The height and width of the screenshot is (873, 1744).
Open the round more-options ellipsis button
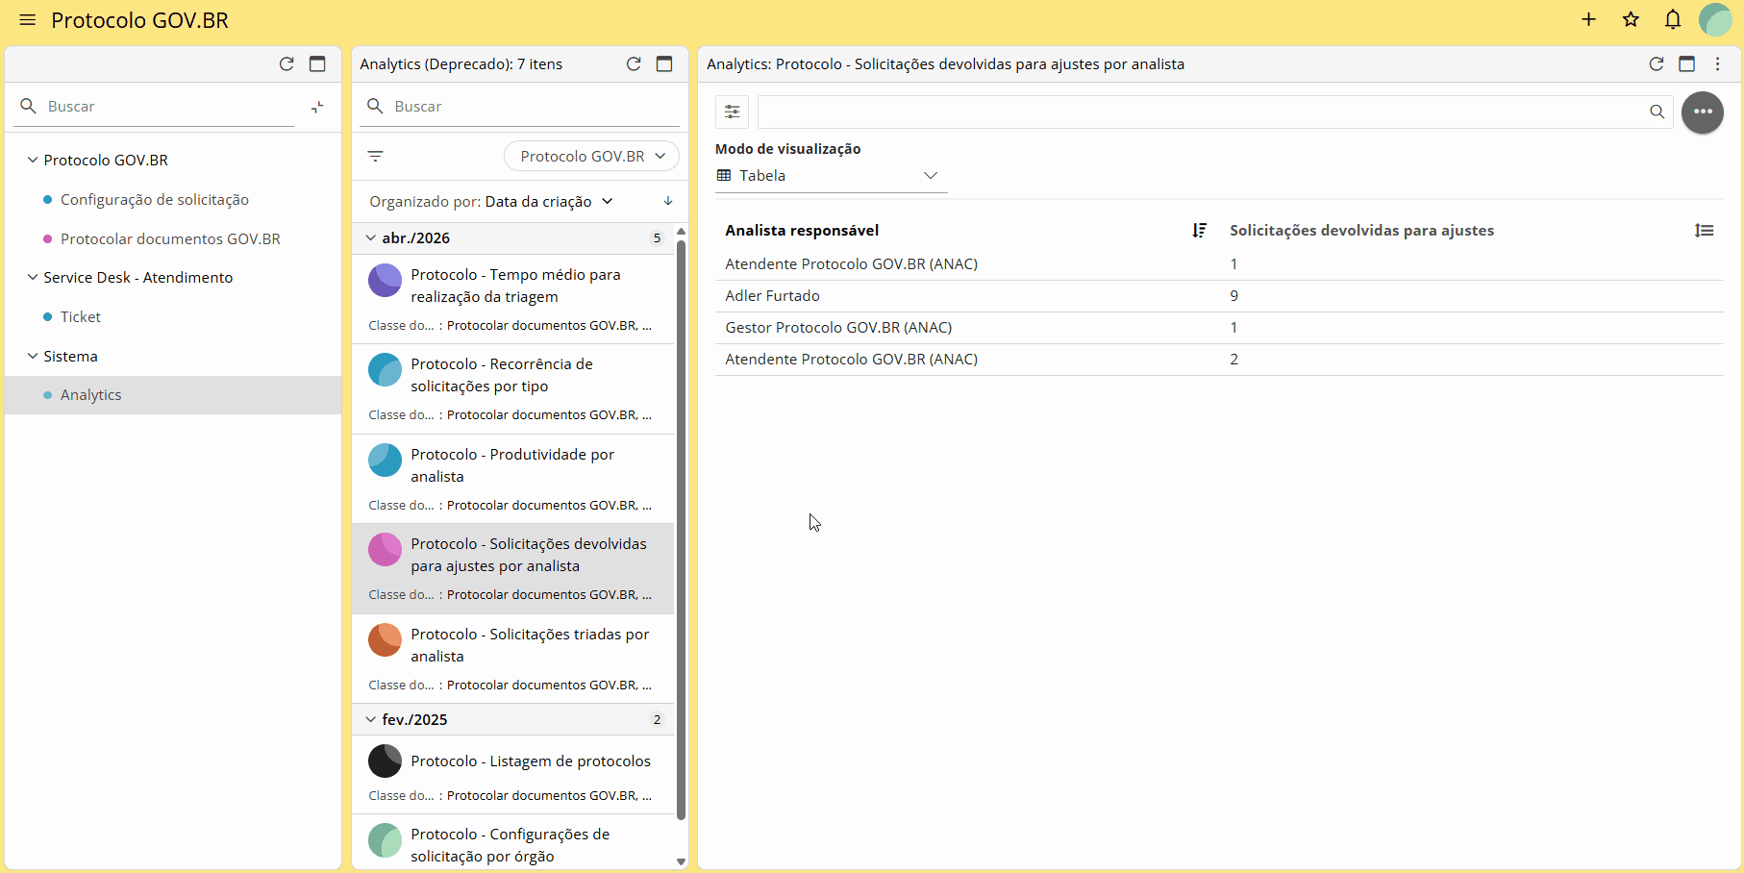(x=1703, y=112)
